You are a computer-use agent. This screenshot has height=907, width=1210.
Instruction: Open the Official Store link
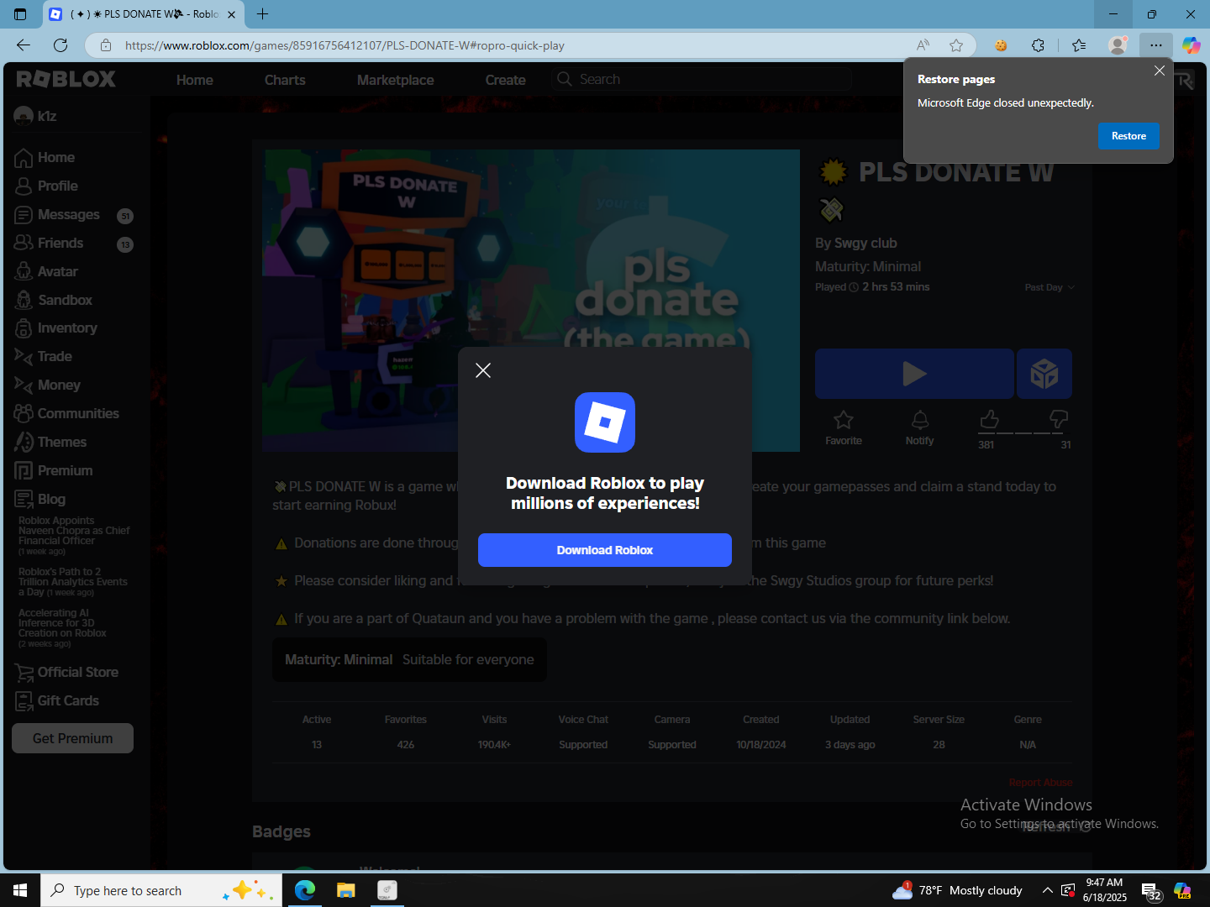click(66, 673)
